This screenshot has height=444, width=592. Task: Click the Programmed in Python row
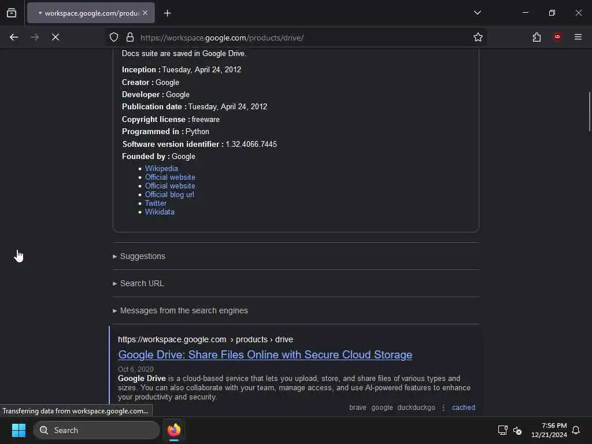click(x=165, y=131)
